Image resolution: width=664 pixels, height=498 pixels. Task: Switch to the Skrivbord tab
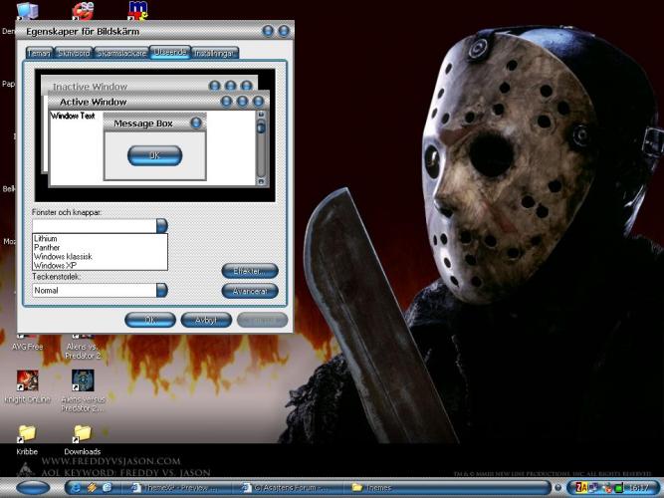pyautogui.click(x=73, y=53)
